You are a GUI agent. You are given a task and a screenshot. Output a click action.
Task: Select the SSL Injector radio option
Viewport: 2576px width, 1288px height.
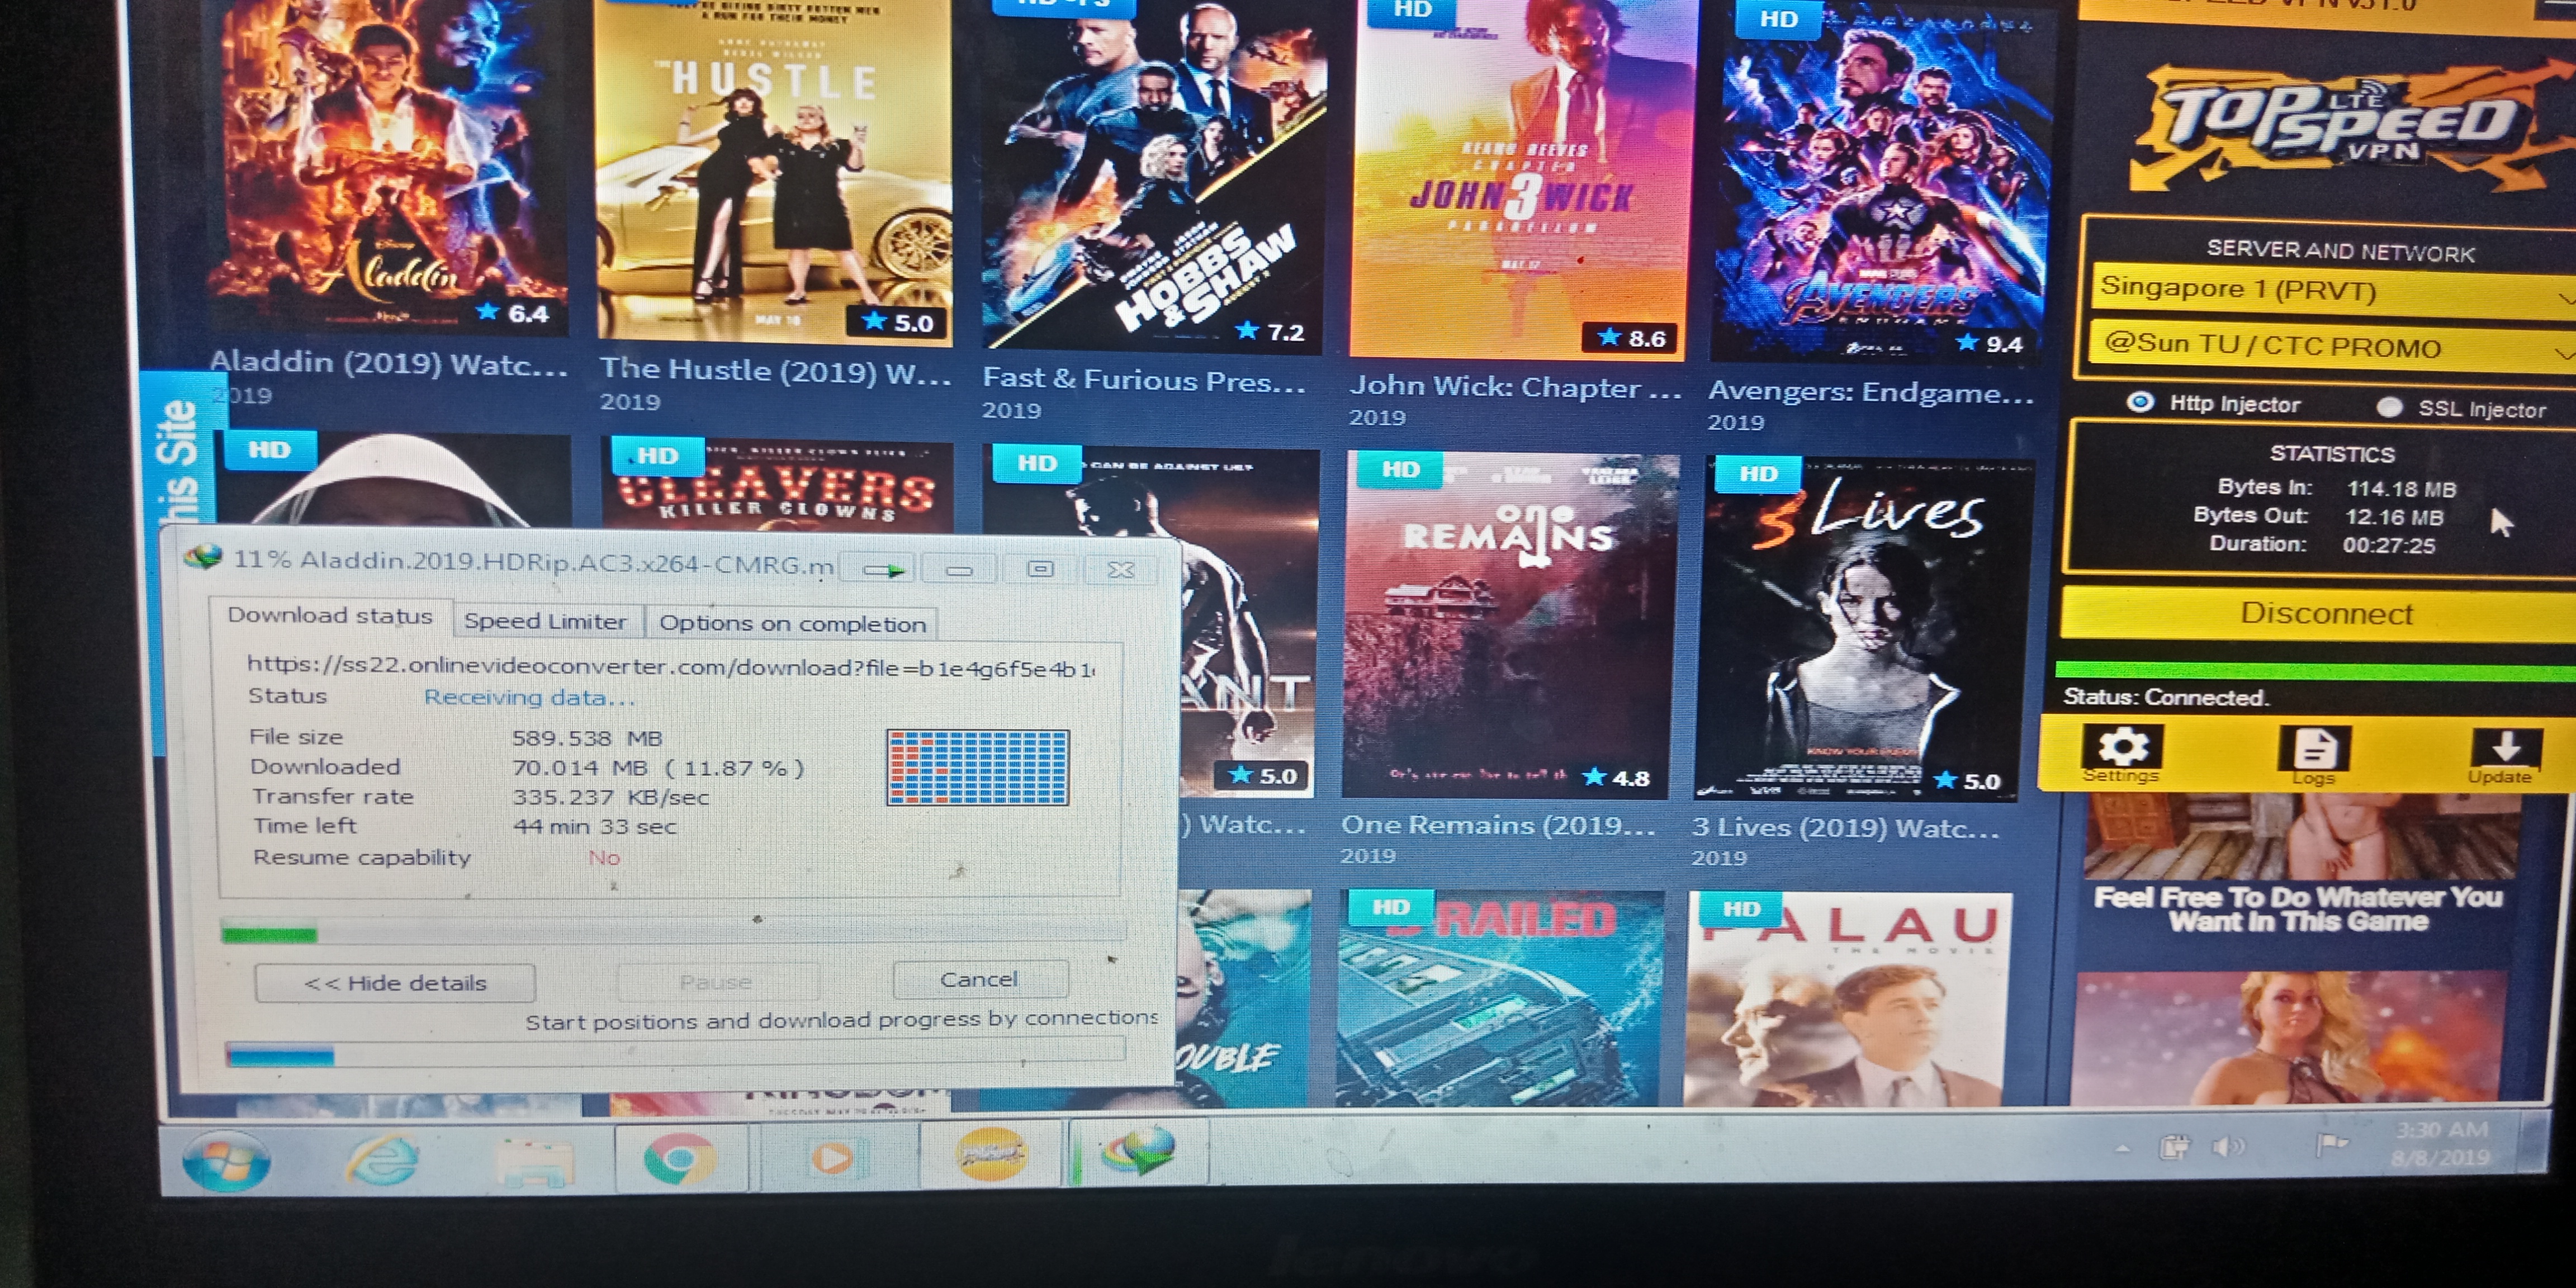tap(2389, 407)
